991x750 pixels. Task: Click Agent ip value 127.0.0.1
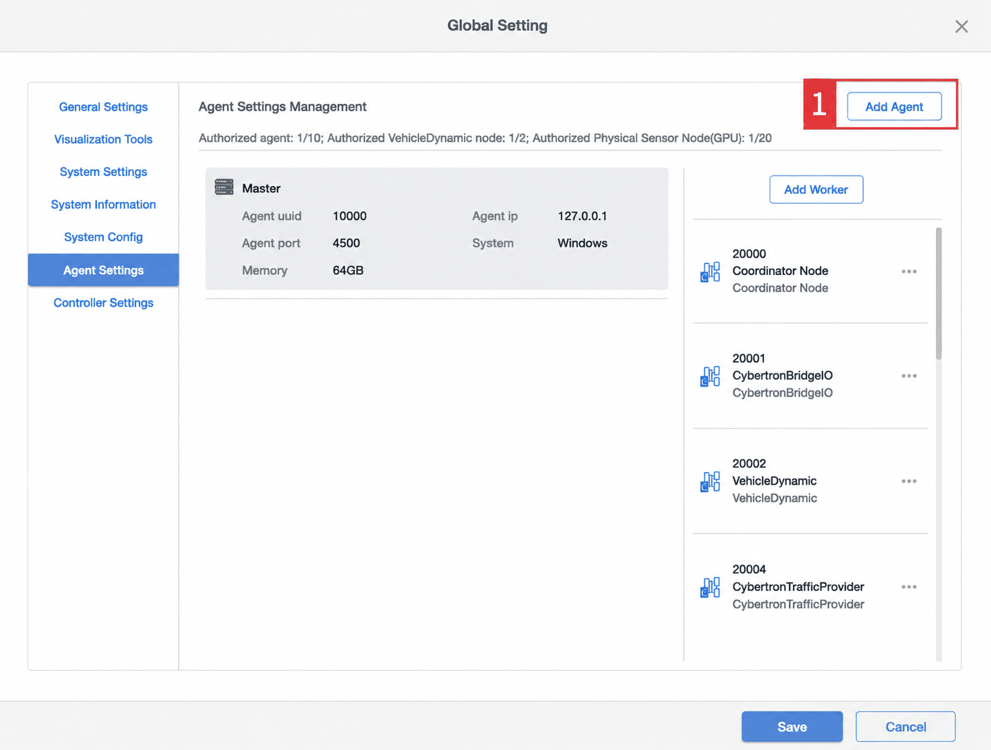pos(582,216)
